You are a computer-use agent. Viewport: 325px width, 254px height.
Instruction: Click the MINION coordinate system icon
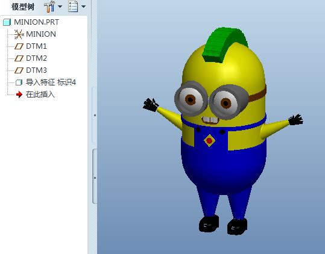tap(19, 34)
